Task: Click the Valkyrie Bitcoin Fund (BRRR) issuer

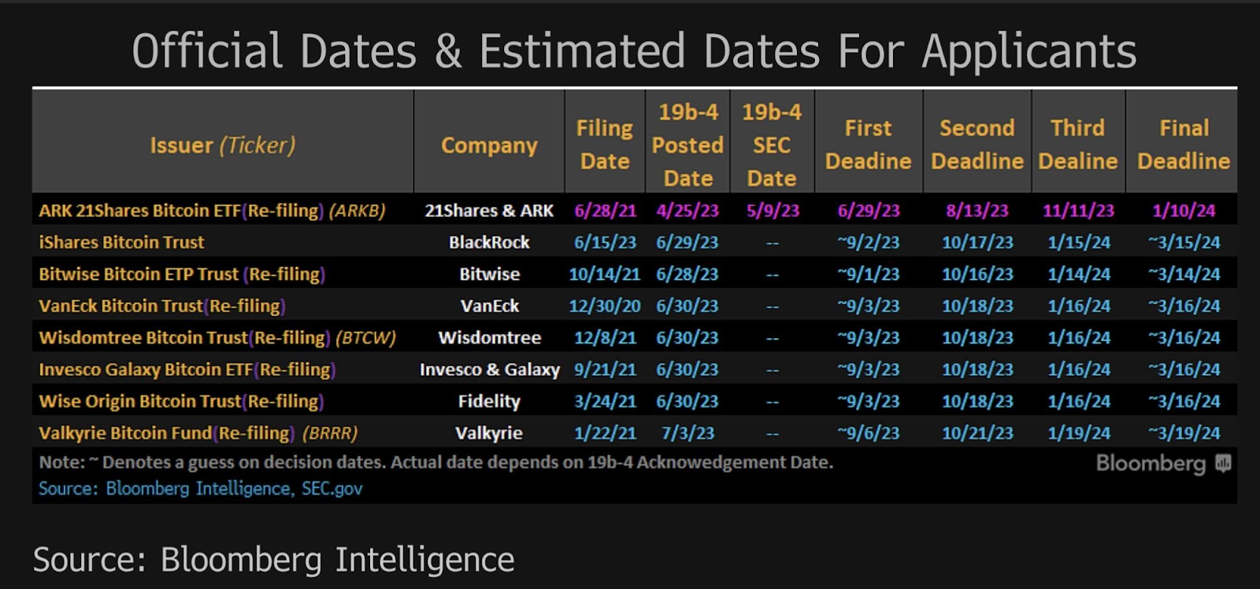Action: pos(198,433)
